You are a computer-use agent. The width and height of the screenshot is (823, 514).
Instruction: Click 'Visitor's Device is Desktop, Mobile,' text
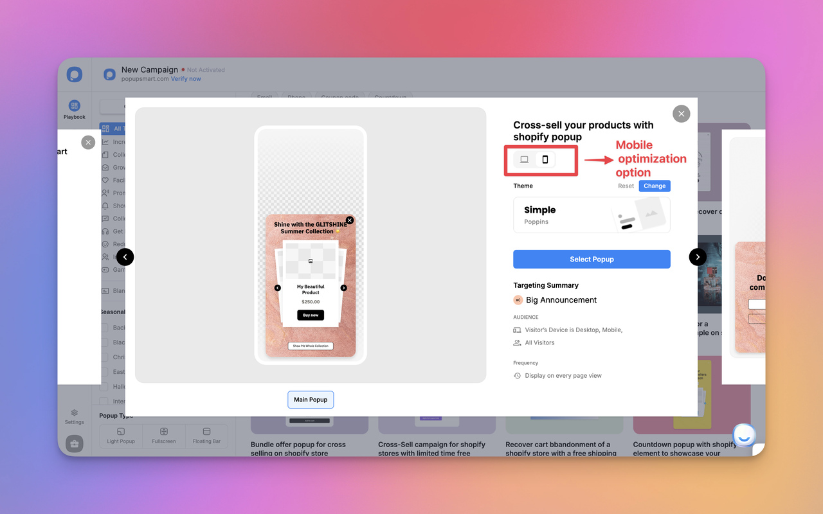(574, 330)
